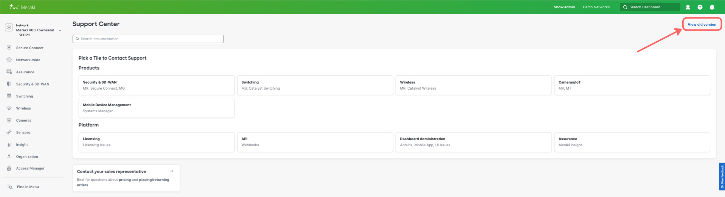Click Demo Networks link

(x=596, y=7)
